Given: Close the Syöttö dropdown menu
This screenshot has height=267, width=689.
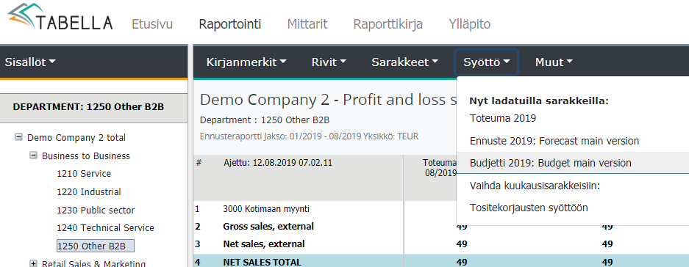Looking at the screenshot, I should pyautogui.click(x=487, y=62).
